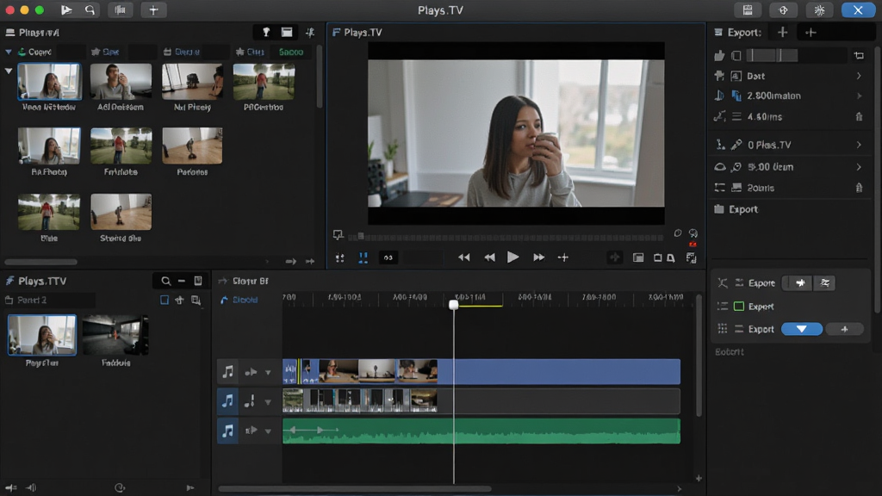Collapse the Copre tree triangle
882x496 pixels.
(x=9, y=52)
